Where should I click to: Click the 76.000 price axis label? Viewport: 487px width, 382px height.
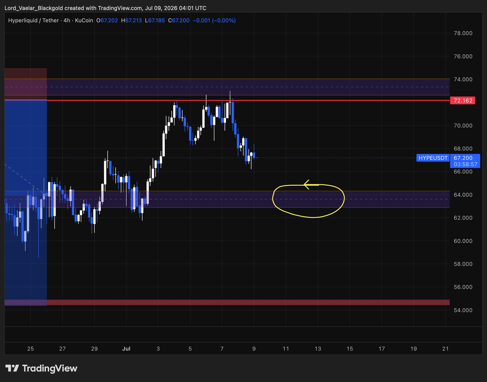[463, 56]
